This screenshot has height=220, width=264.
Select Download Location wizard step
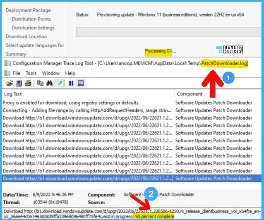tap(26, 36)
